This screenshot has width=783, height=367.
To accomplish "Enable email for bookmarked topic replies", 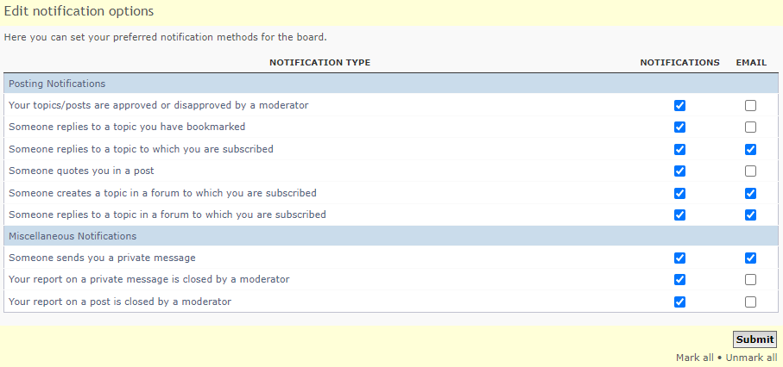I will pos(750,128).
